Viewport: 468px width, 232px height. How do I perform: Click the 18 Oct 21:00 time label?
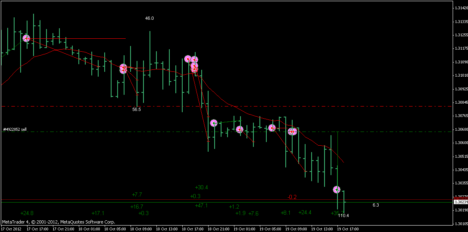click(x=219, y=229)
